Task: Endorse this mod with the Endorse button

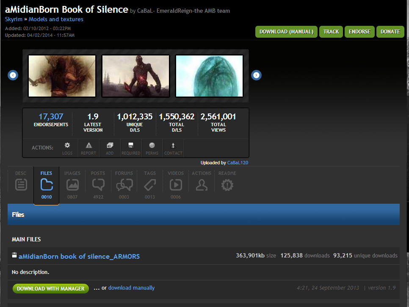Action: point(359,32)
